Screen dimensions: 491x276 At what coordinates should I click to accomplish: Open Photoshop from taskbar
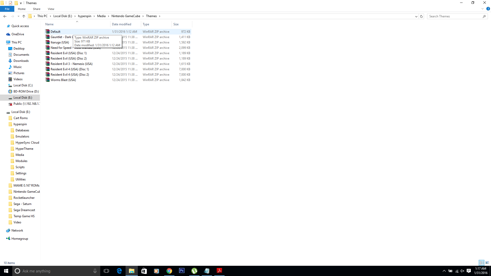(182, 271)
